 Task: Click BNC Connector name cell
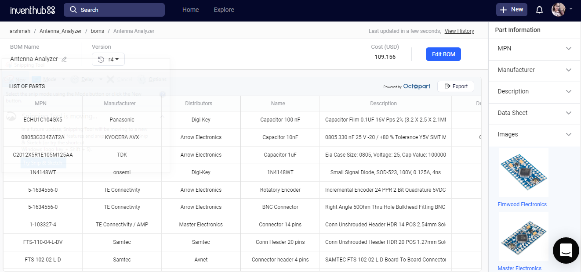280,207
